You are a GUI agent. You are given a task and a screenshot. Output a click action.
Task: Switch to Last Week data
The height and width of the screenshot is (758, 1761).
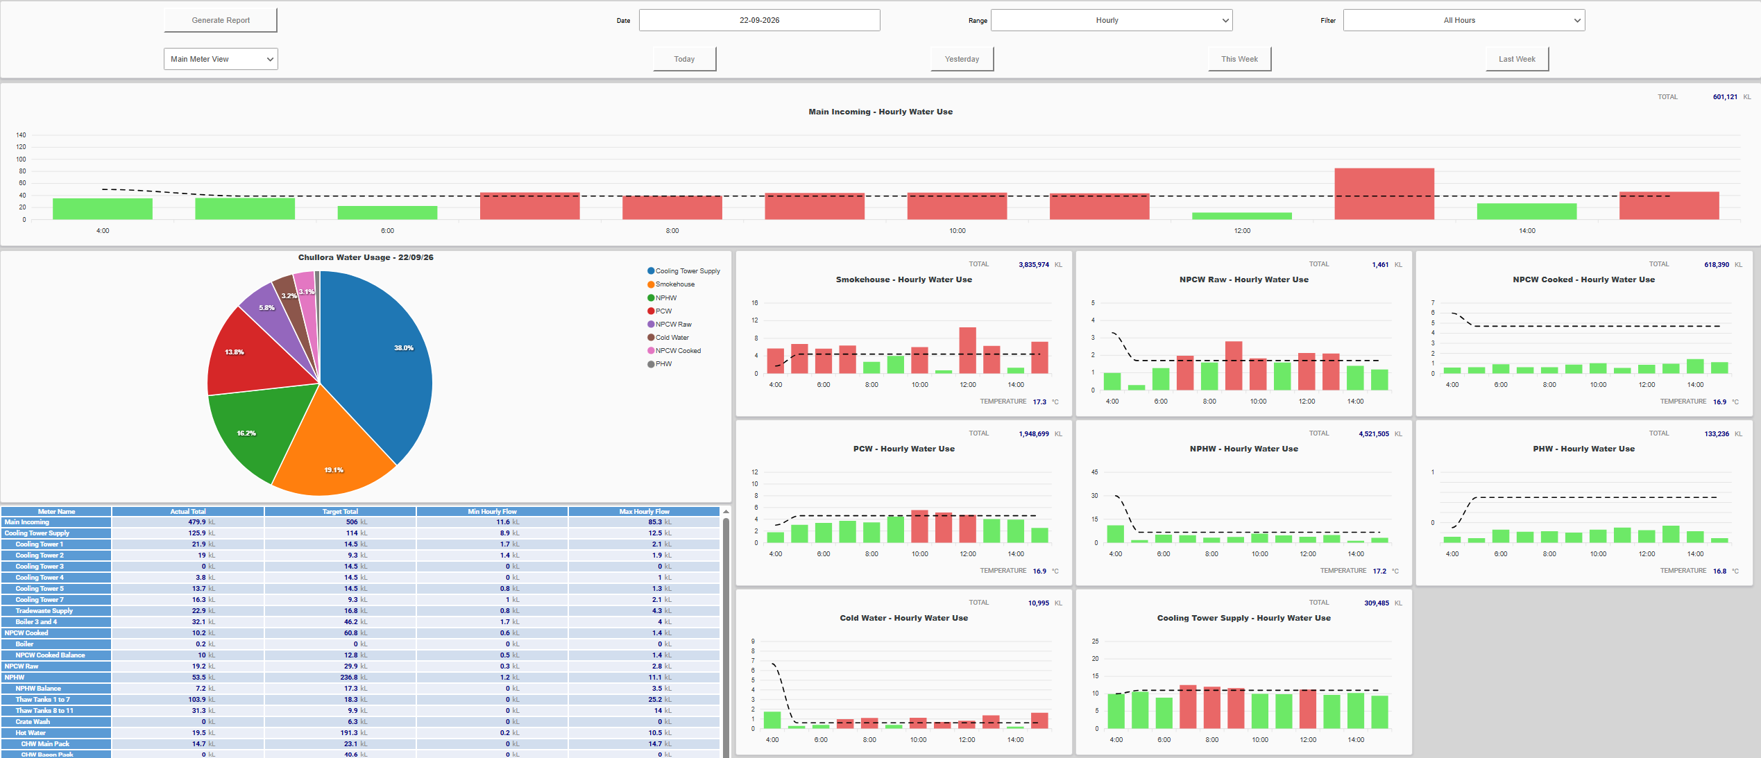[x=1517, y=59]
